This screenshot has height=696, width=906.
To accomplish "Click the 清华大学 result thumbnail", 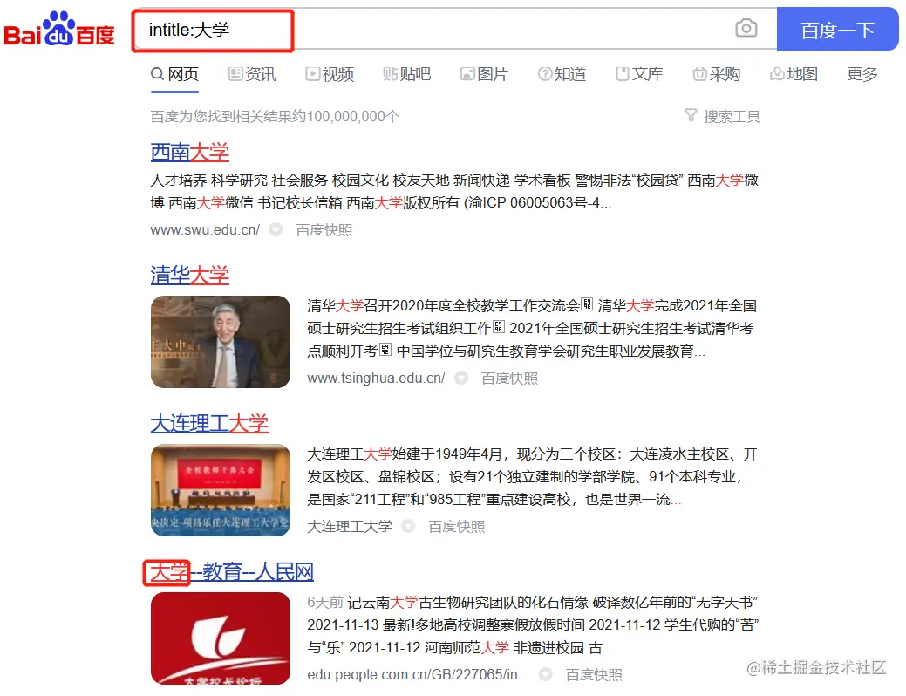I will 220,342.
